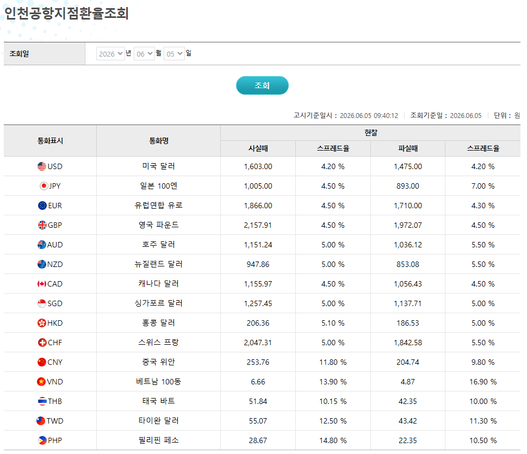Screen dimensions: 527x454
Task: Click CNY spread rate 11.80 %
Action: 333,362
